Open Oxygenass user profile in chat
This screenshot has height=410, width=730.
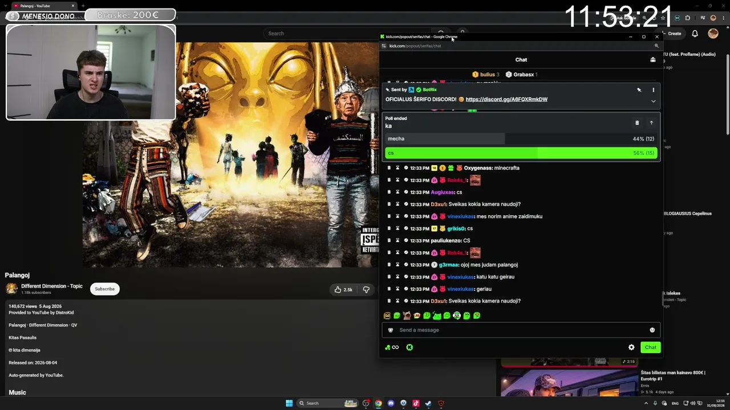(x=478, y=168)
